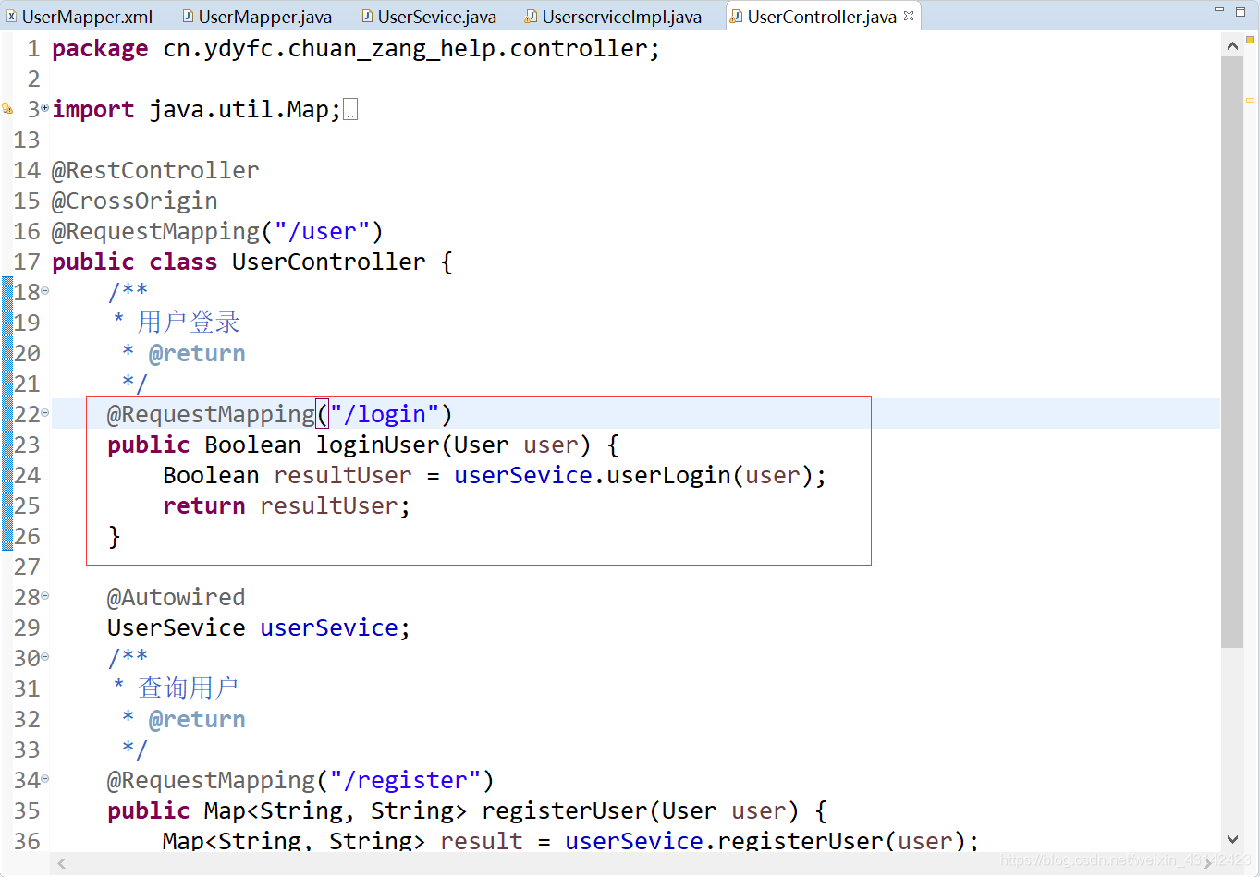Screen dimensions: 1260x877
Task: Place the cursor on the UserController class name
Action: click(x=329, y=262)
